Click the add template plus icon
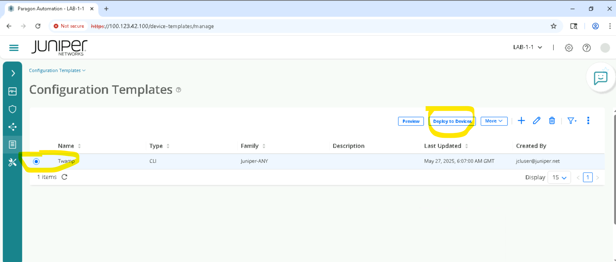The width and height of the screenshot is (616, 262). (521, 121)
